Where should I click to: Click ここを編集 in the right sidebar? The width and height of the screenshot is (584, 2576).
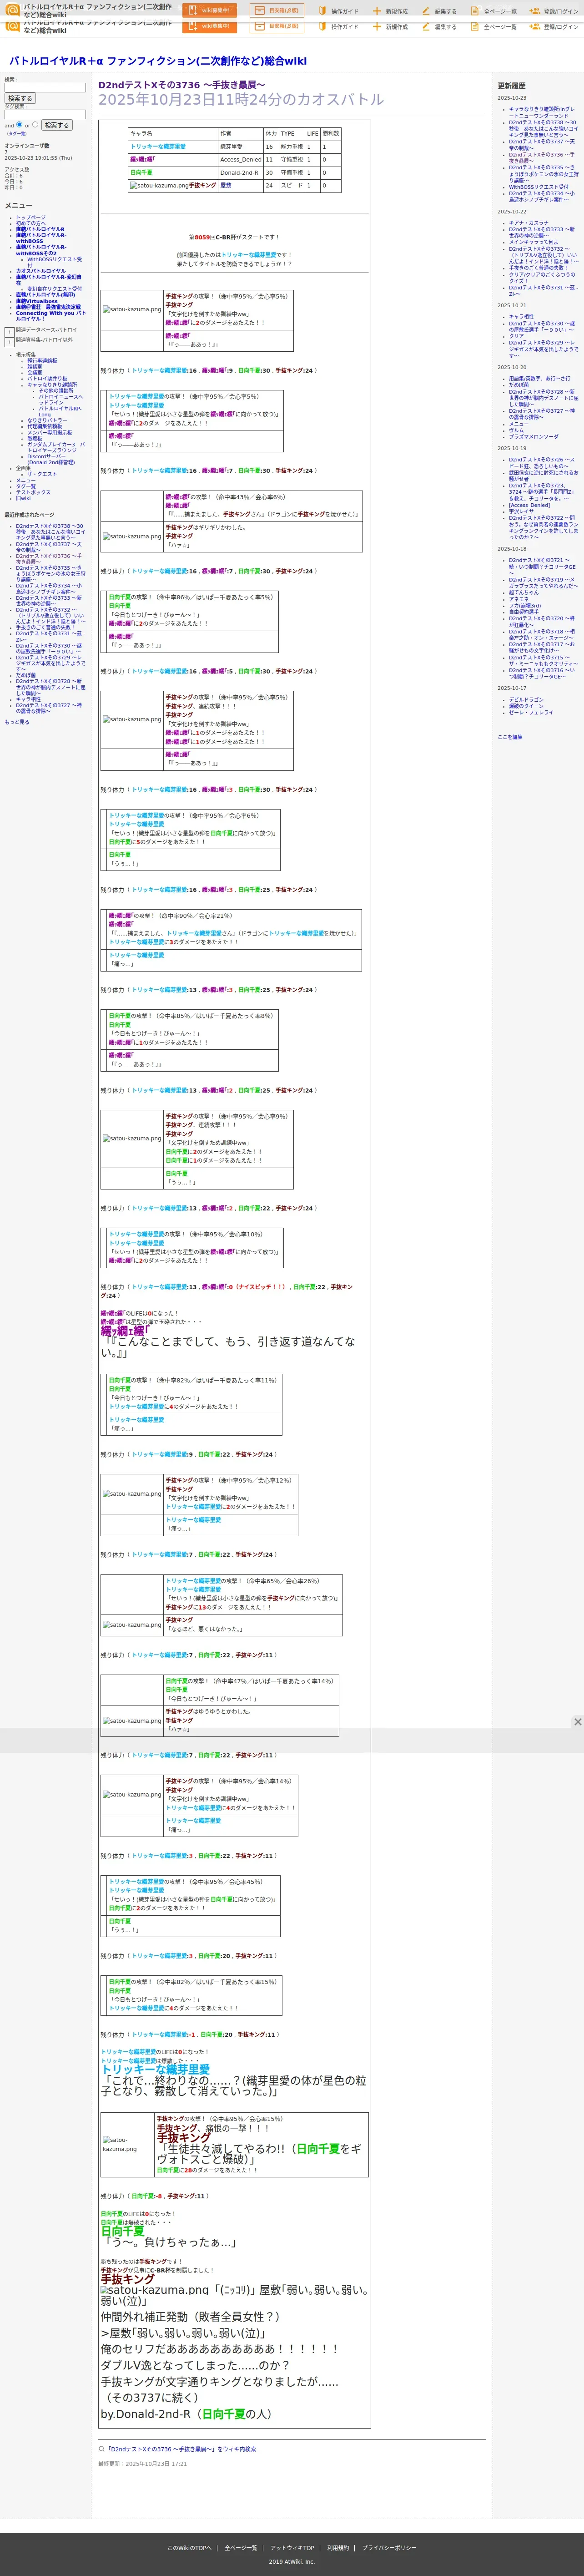pyautogui.click(x=510, y=737)
